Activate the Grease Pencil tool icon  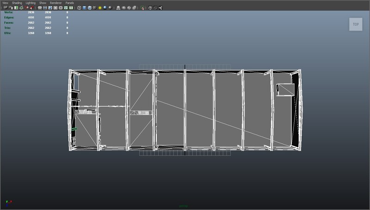(x=31, y=8)
